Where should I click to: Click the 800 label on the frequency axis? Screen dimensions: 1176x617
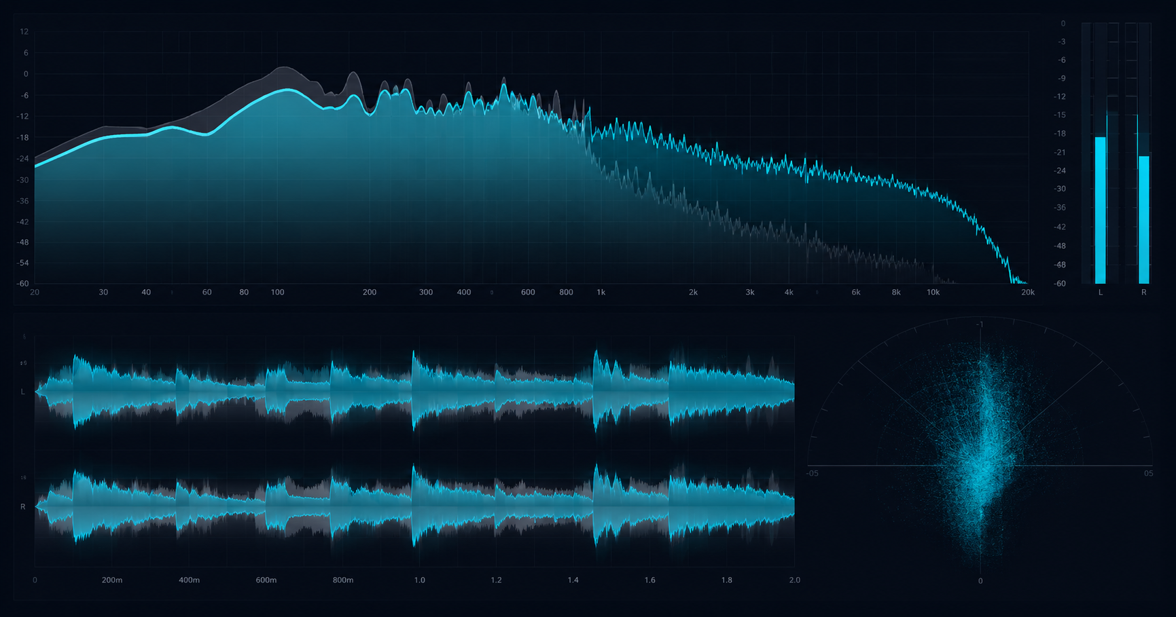tap(566, 293)
